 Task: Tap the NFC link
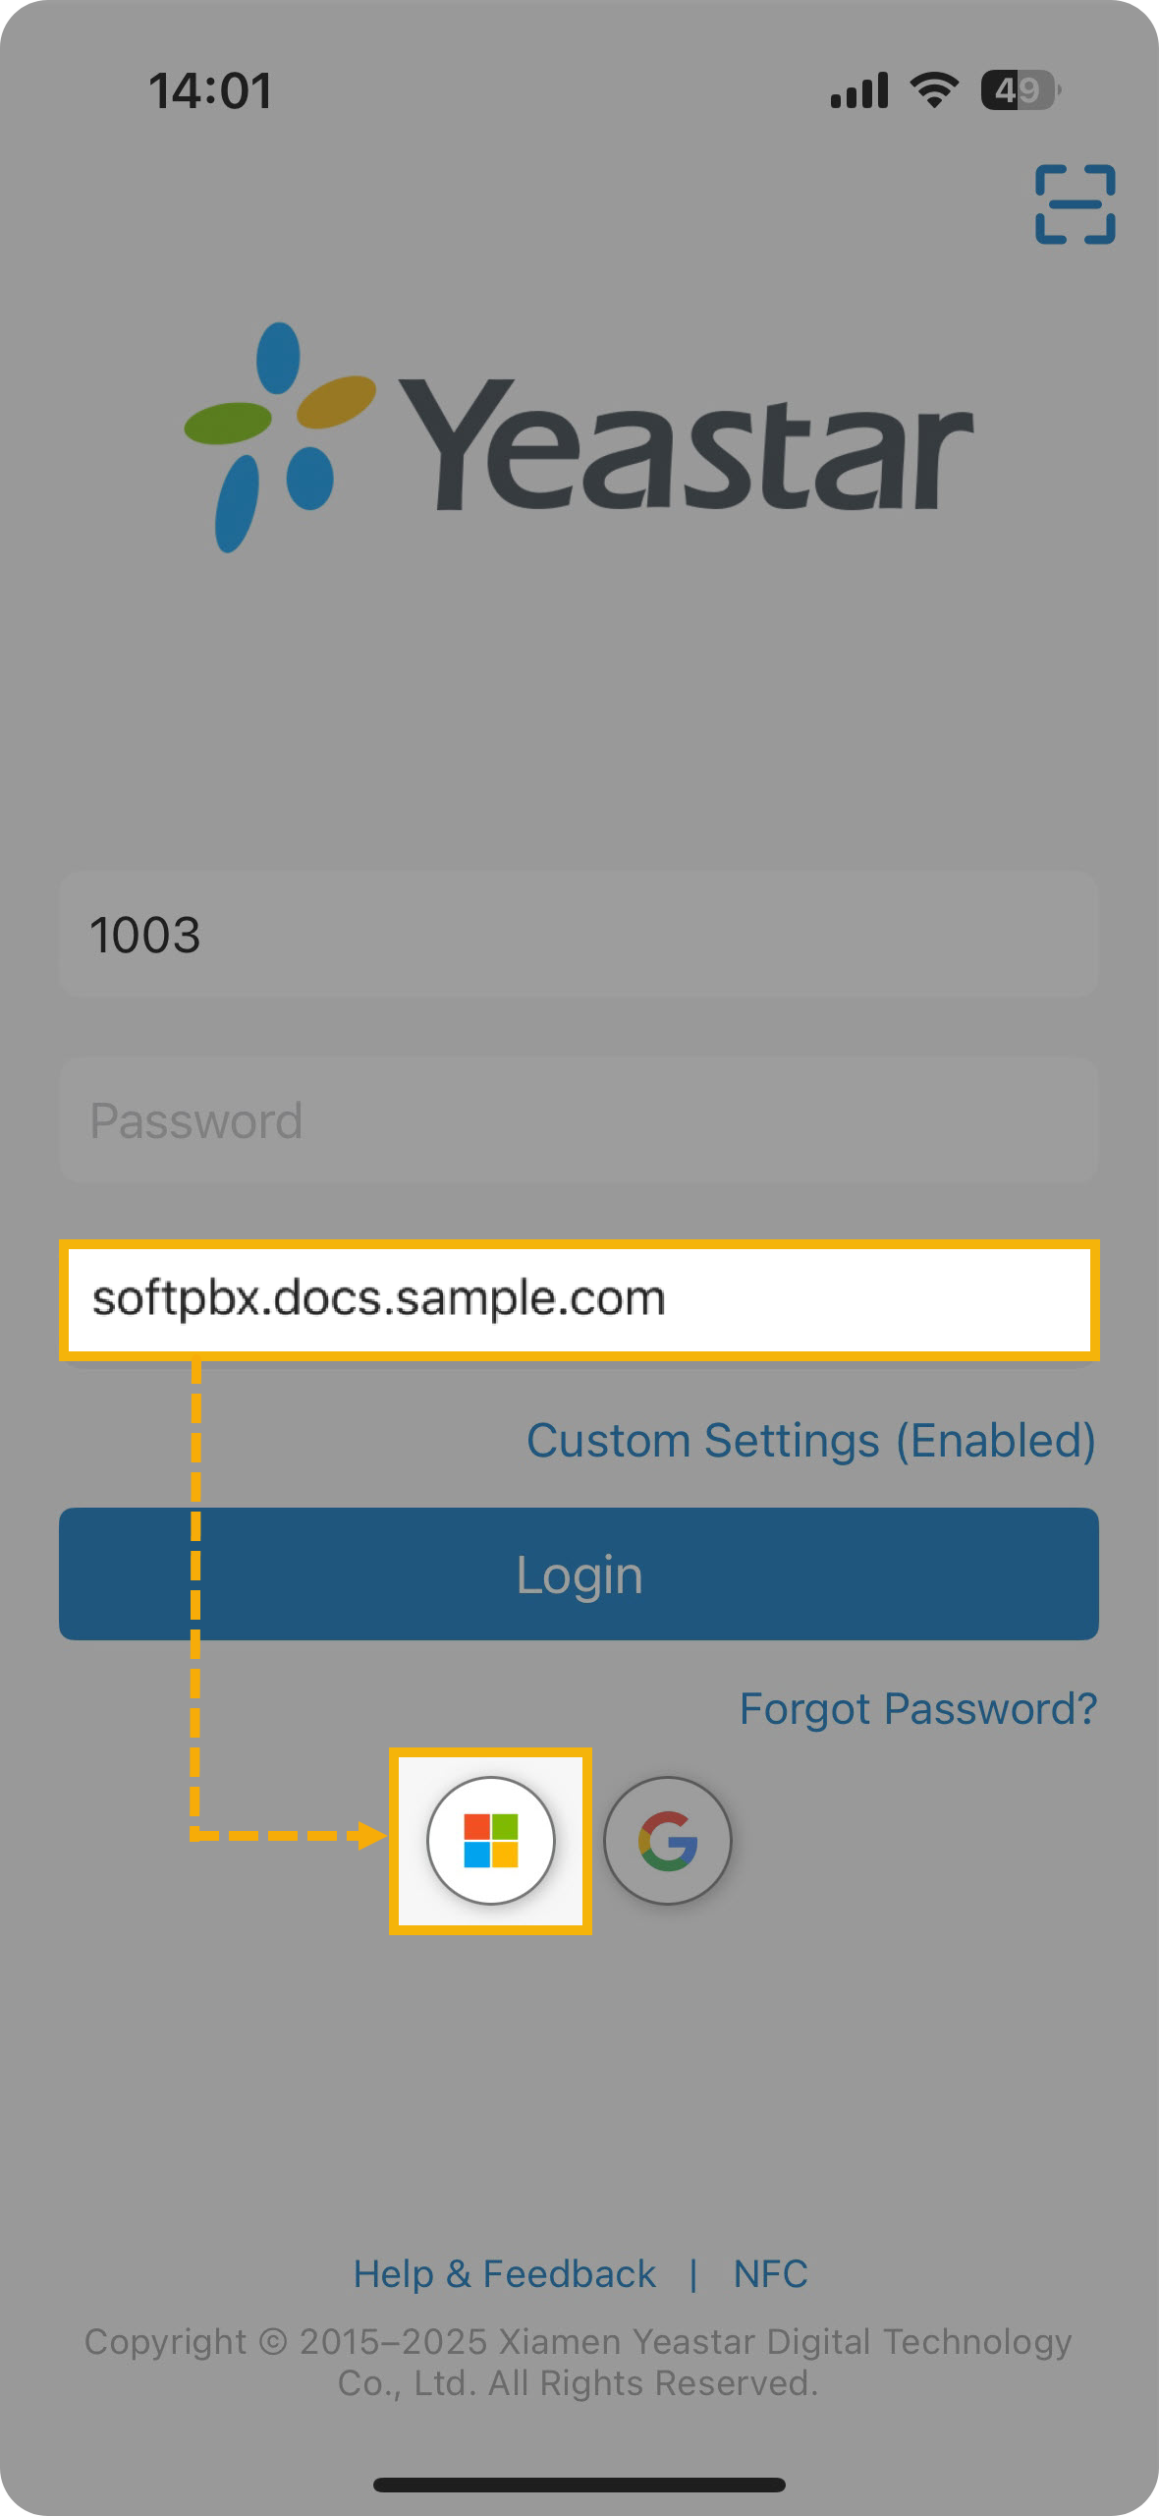770,2273
